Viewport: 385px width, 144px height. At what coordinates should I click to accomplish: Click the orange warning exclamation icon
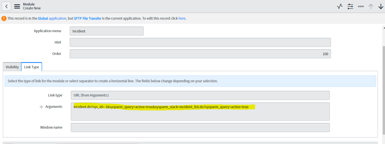4,18
